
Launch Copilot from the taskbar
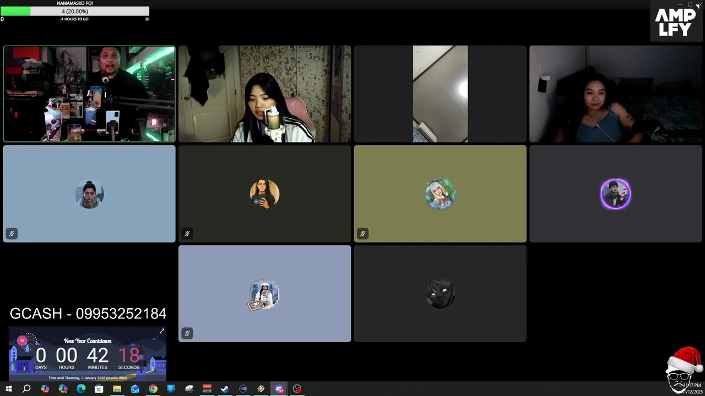coord(45,389)
